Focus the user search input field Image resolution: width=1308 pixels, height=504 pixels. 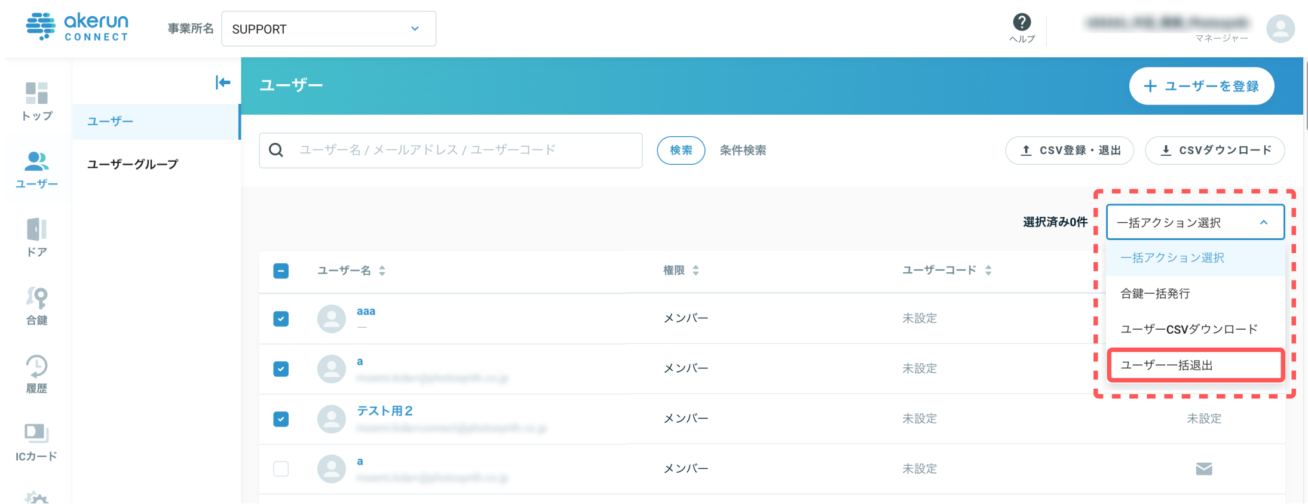[x=451, y=150]
